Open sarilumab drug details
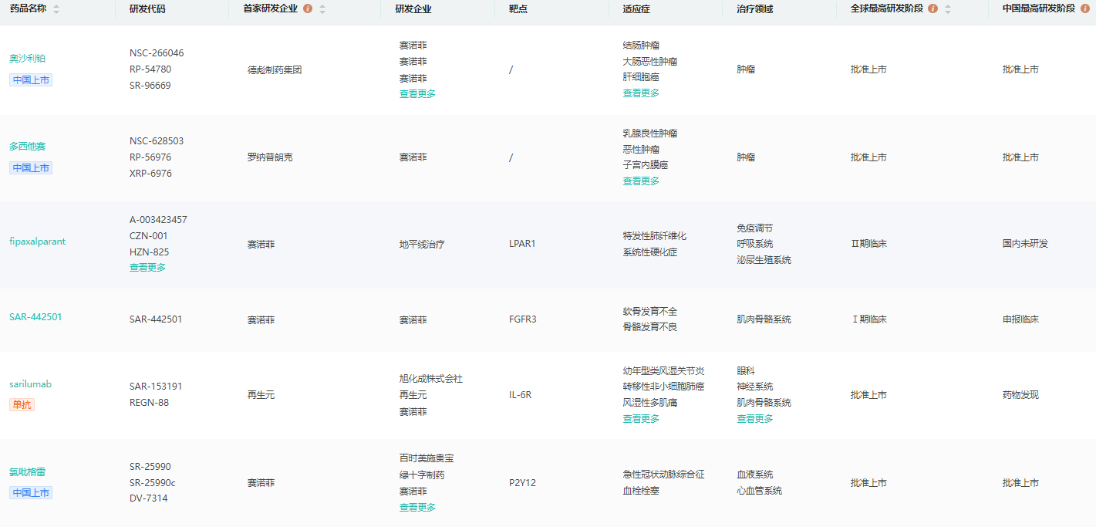1096x527 pixels. pos(30,384)
